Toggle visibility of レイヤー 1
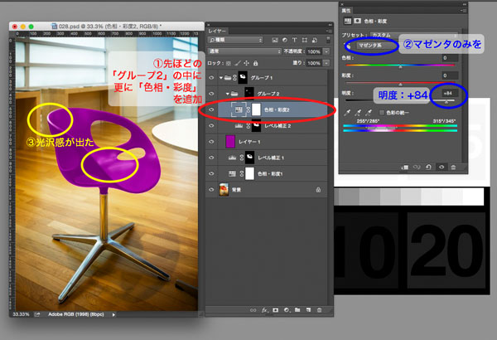497x340 pixels. coord(211,142)
